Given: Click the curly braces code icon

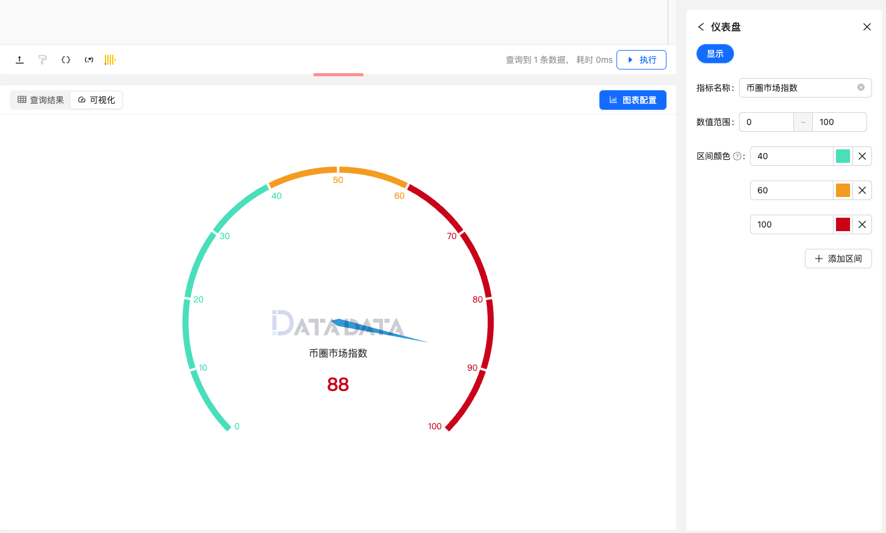Looking at the screenshot, I should coord(65,59).
